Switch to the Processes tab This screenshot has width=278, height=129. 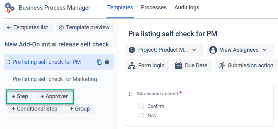coord(154,7)
